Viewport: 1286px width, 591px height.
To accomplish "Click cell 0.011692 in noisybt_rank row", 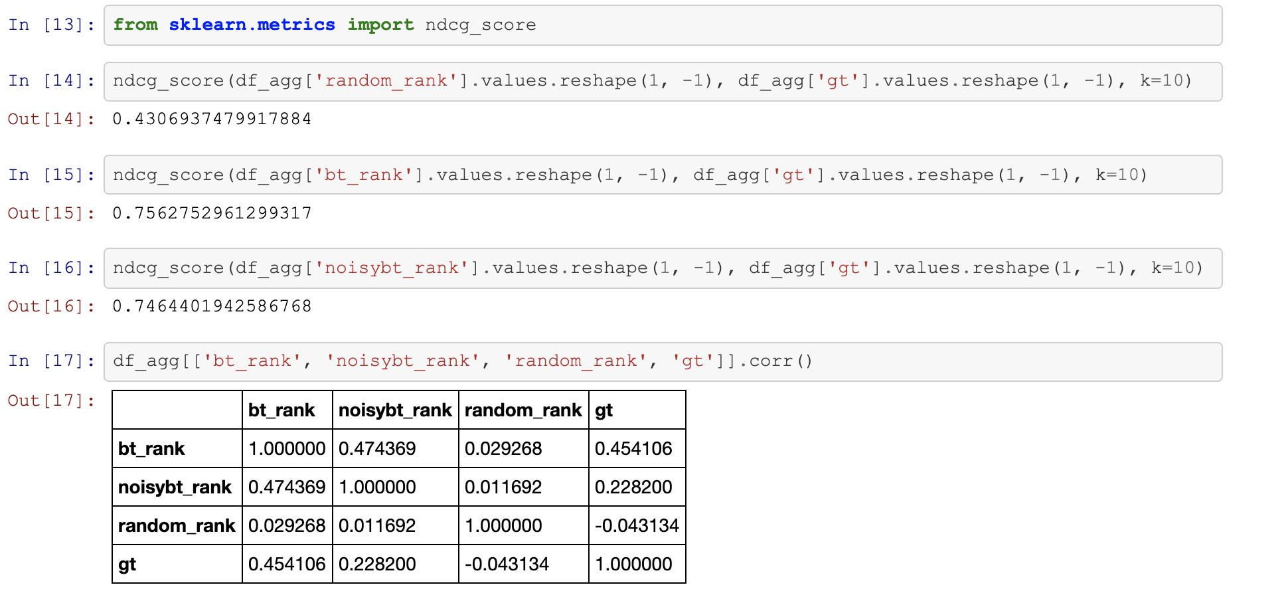I will coord(524,487).
